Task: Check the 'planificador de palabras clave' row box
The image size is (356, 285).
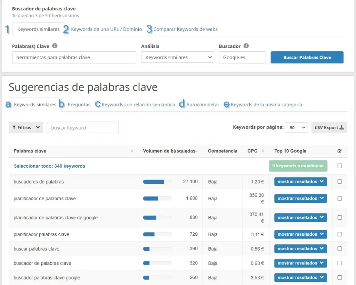Action: [340, 199]
